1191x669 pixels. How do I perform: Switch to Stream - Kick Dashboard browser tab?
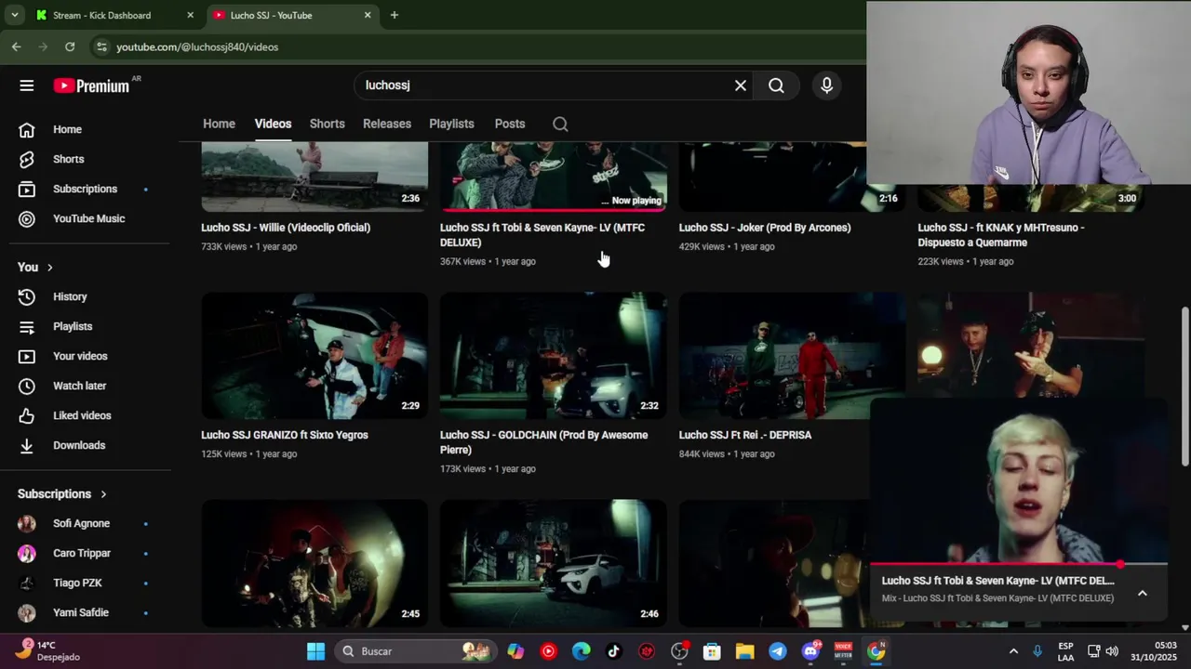point(101,15)
